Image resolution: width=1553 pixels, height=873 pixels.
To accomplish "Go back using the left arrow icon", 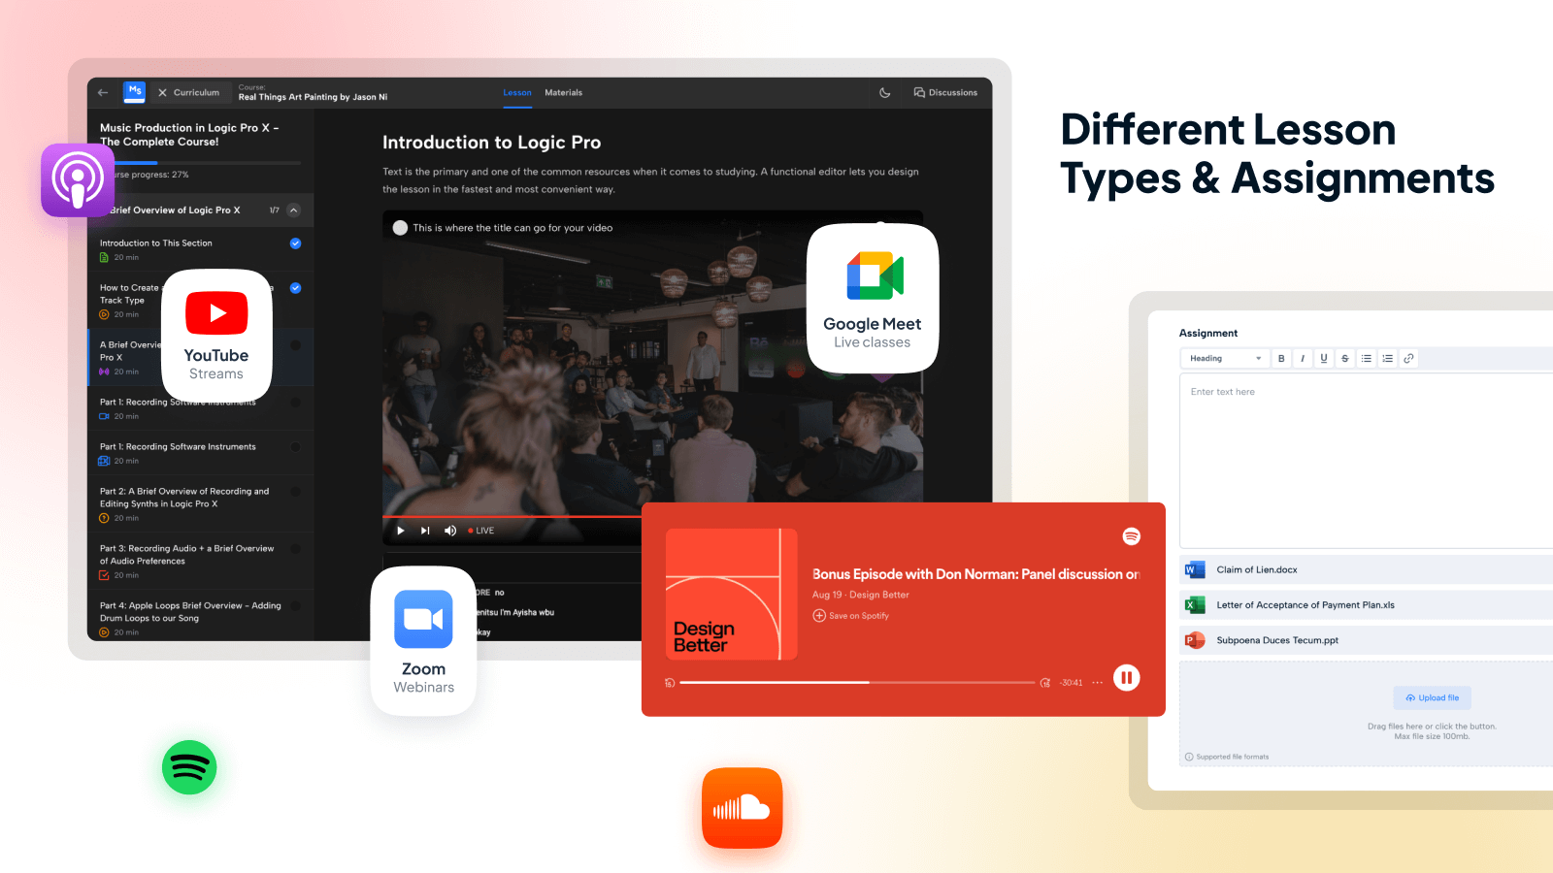I will click(103, 93).
